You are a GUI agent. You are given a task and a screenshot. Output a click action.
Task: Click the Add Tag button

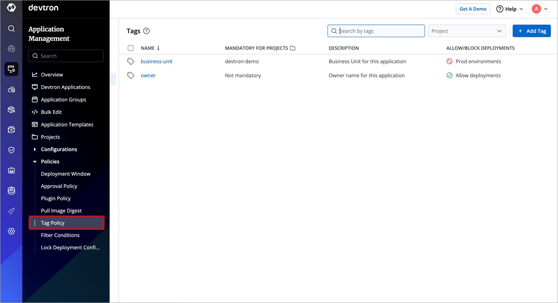click(531, 31)
